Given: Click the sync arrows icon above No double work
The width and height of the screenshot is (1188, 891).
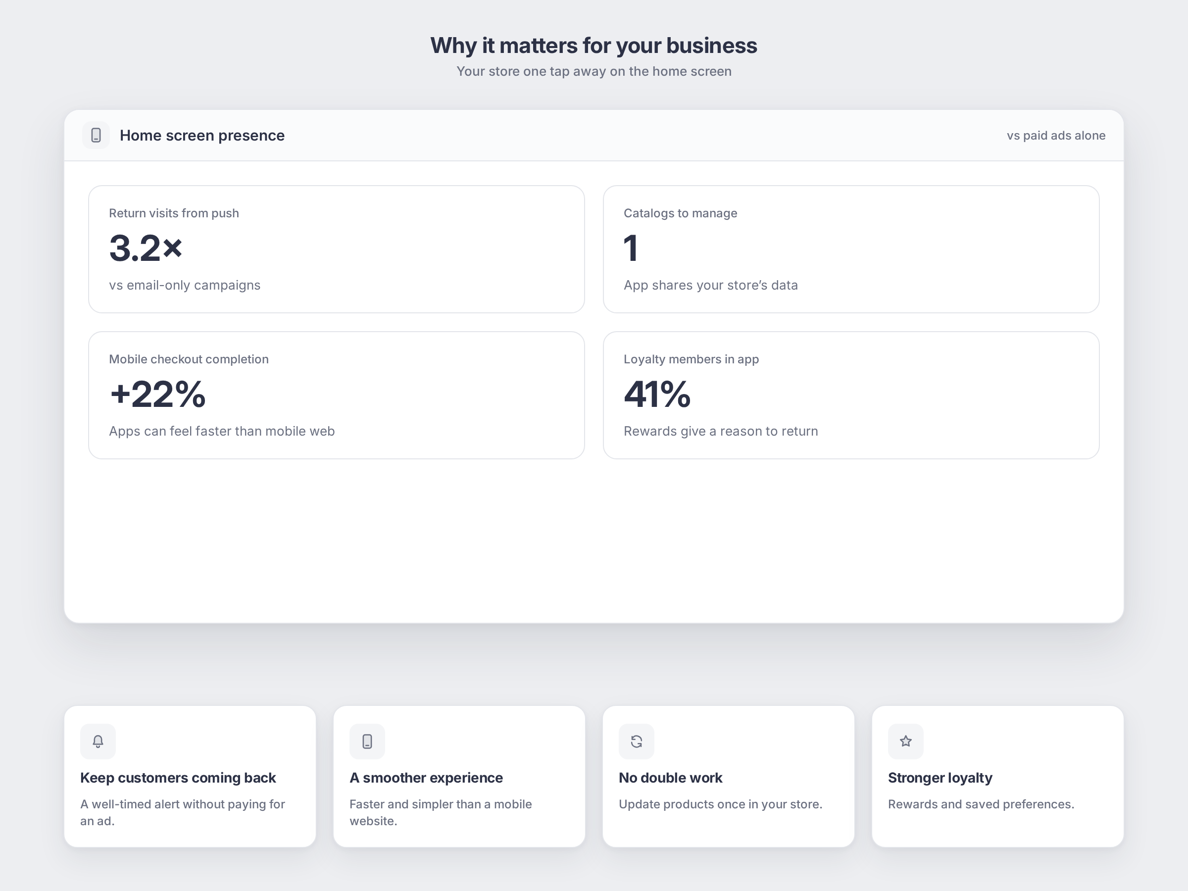Looking at the screenshot, I should (x=637, y=741).
